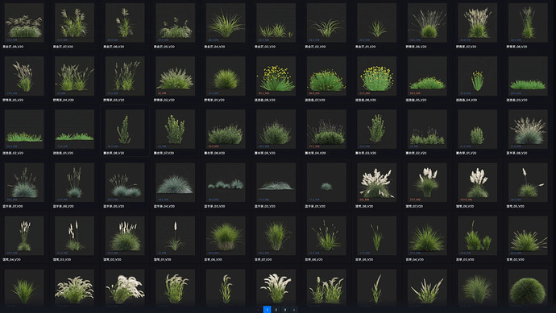Click the next page arrow

[294, 310]
